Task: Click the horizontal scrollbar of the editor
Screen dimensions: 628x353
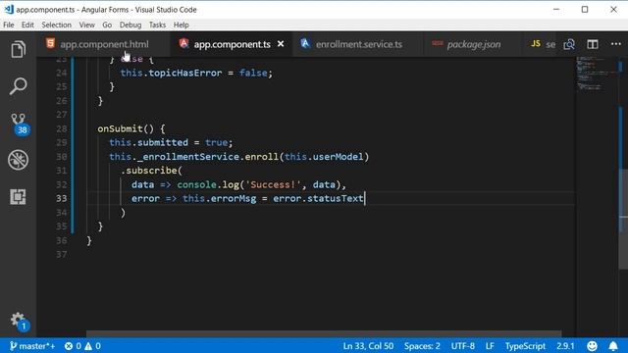Action: point(324,333)
